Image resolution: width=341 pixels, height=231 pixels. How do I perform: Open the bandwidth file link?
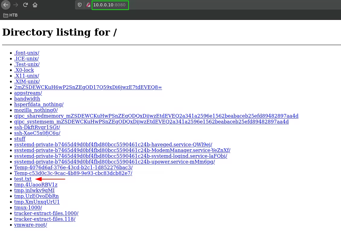[27, 99]
